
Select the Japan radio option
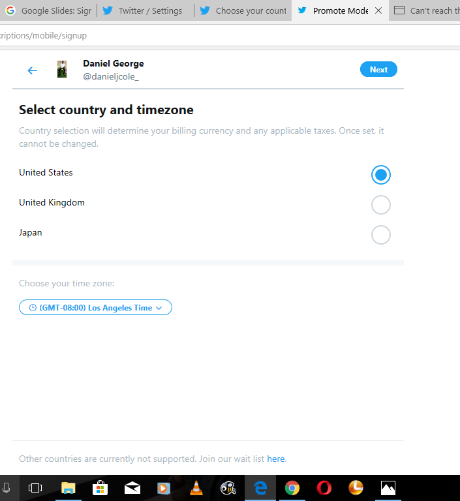pos(380,235)
